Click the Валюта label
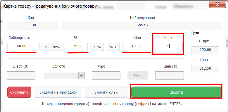This screenshot has height=112, width=228. point(58,66)
